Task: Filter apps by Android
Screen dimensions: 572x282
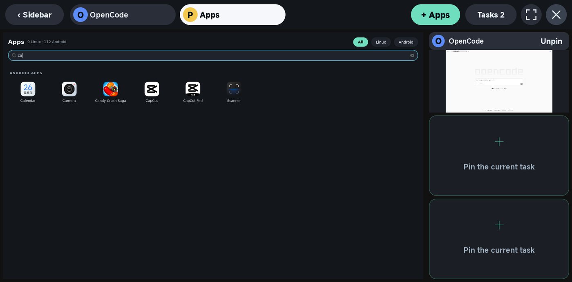Action: tap(406, 42)
